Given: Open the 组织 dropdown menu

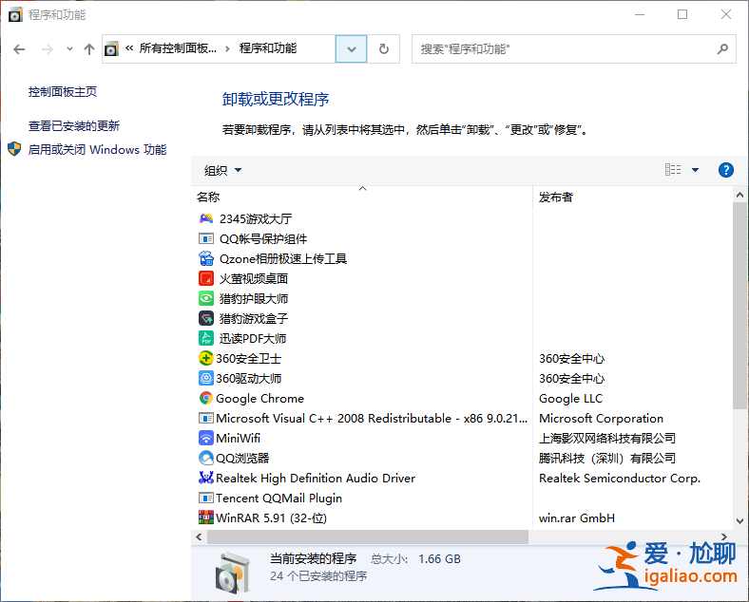Looking at the screenshot, I should [223, 170].
